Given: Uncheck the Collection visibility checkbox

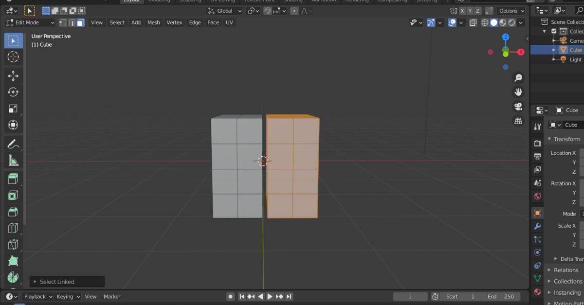Looking at the screenshot, I should click(554, 31).
